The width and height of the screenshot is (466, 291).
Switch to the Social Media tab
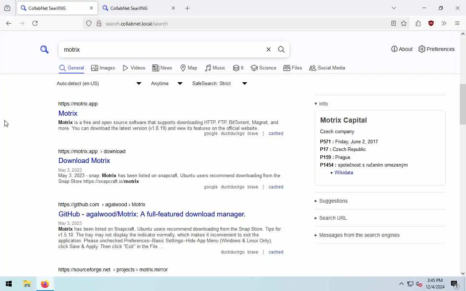[327, 68]
